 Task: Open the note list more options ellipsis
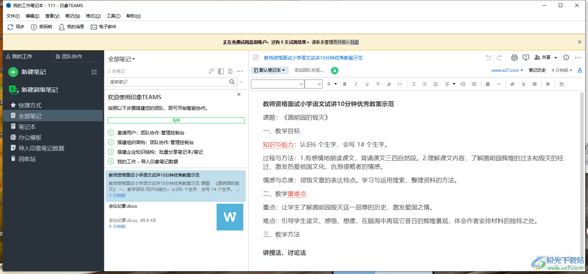coord(240,71)
